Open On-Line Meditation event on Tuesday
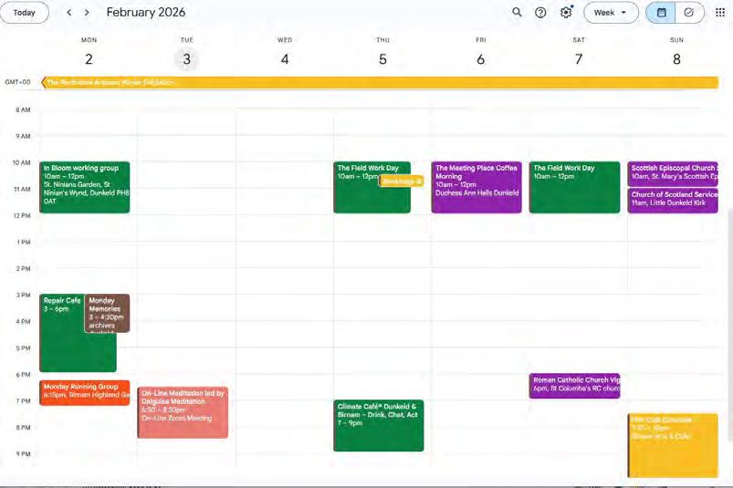Image resolution: width=733 pixels, height=488 pixels. coord(183,412)
